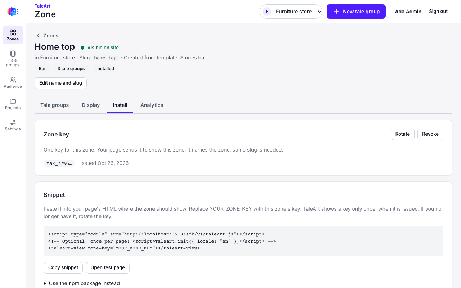Open Settings in the sidebar
Image resolution: width=461 pixels, height=288 pixels.
(x=13, y=125)
